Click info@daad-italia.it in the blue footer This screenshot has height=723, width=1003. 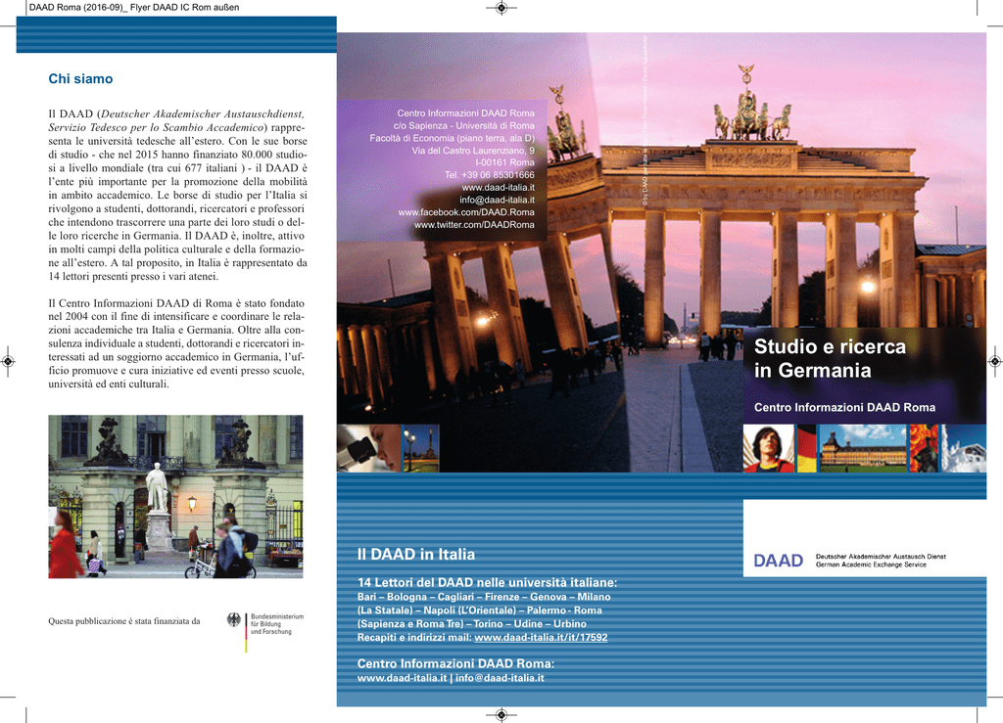tap(500, 678)
